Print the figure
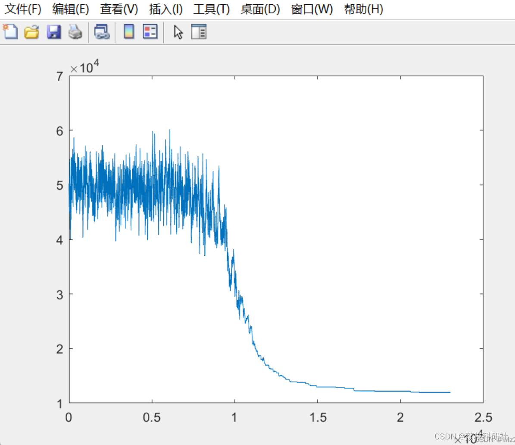Image resolution: width=515 pixels, height=445 pixels. click(75, 31)
